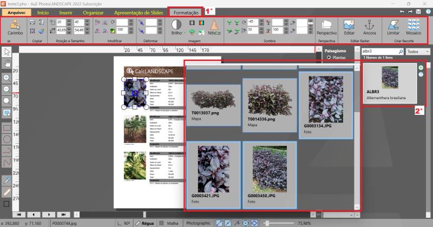Toggle the 90° ortho angle option
The image size is (433, 227).
tap(123, 223)
